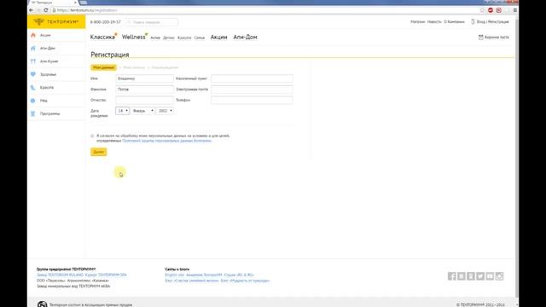
Task: Open the personal data protection policy link
Action: click(x=167, y=141)
